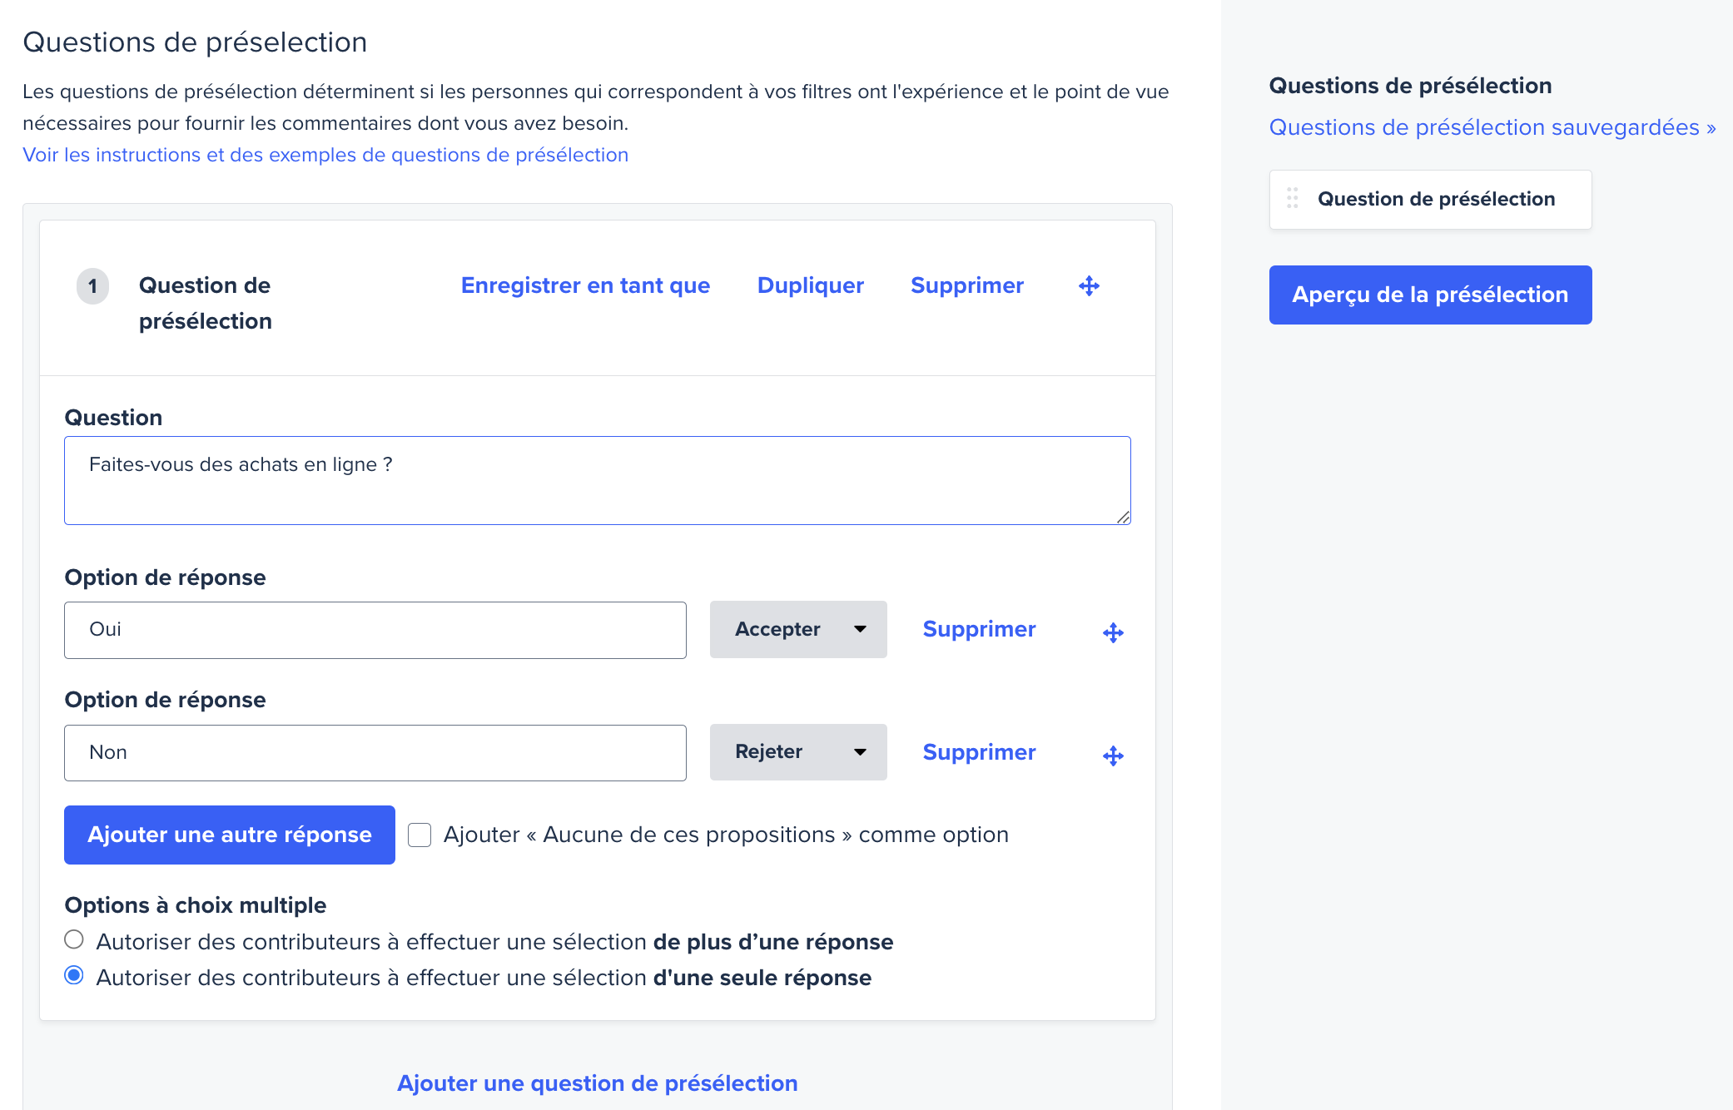Click the arrow on the Accepter dropdown
The image size is (1733, 1110).
[861, 629]
